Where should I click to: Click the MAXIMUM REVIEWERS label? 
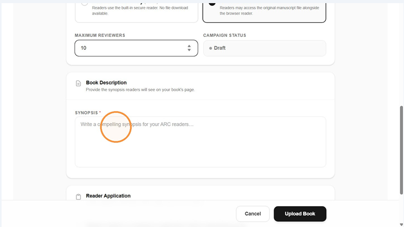[x=100, y=35]
